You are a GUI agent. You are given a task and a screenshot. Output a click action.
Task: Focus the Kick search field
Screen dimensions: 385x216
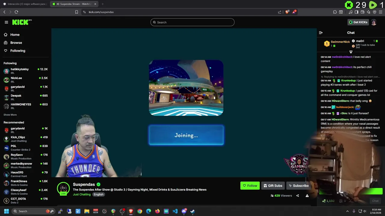(x=192, y=22)
